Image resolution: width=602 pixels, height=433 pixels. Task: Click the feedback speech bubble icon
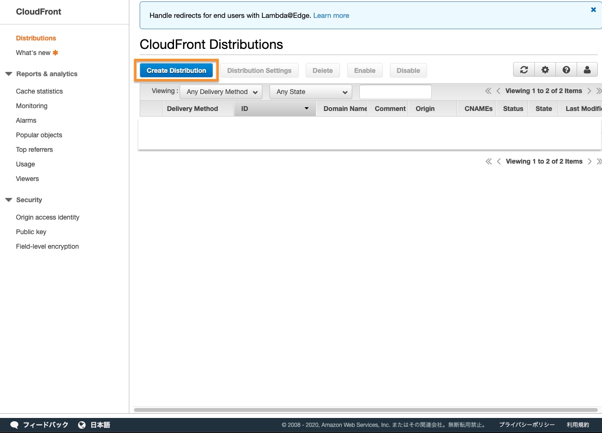pyautogui.click(x=15, y=425)
